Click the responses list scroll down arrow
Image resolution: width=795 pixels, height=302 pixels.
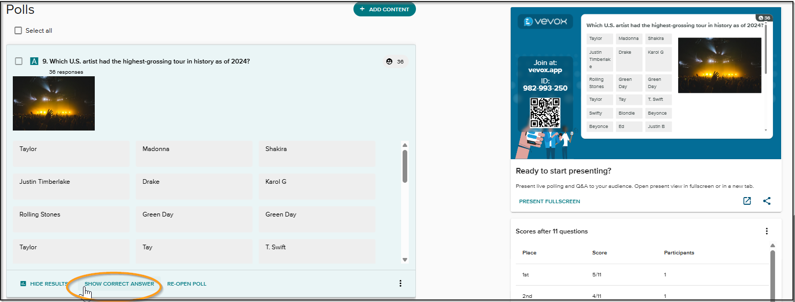(405, 260)
